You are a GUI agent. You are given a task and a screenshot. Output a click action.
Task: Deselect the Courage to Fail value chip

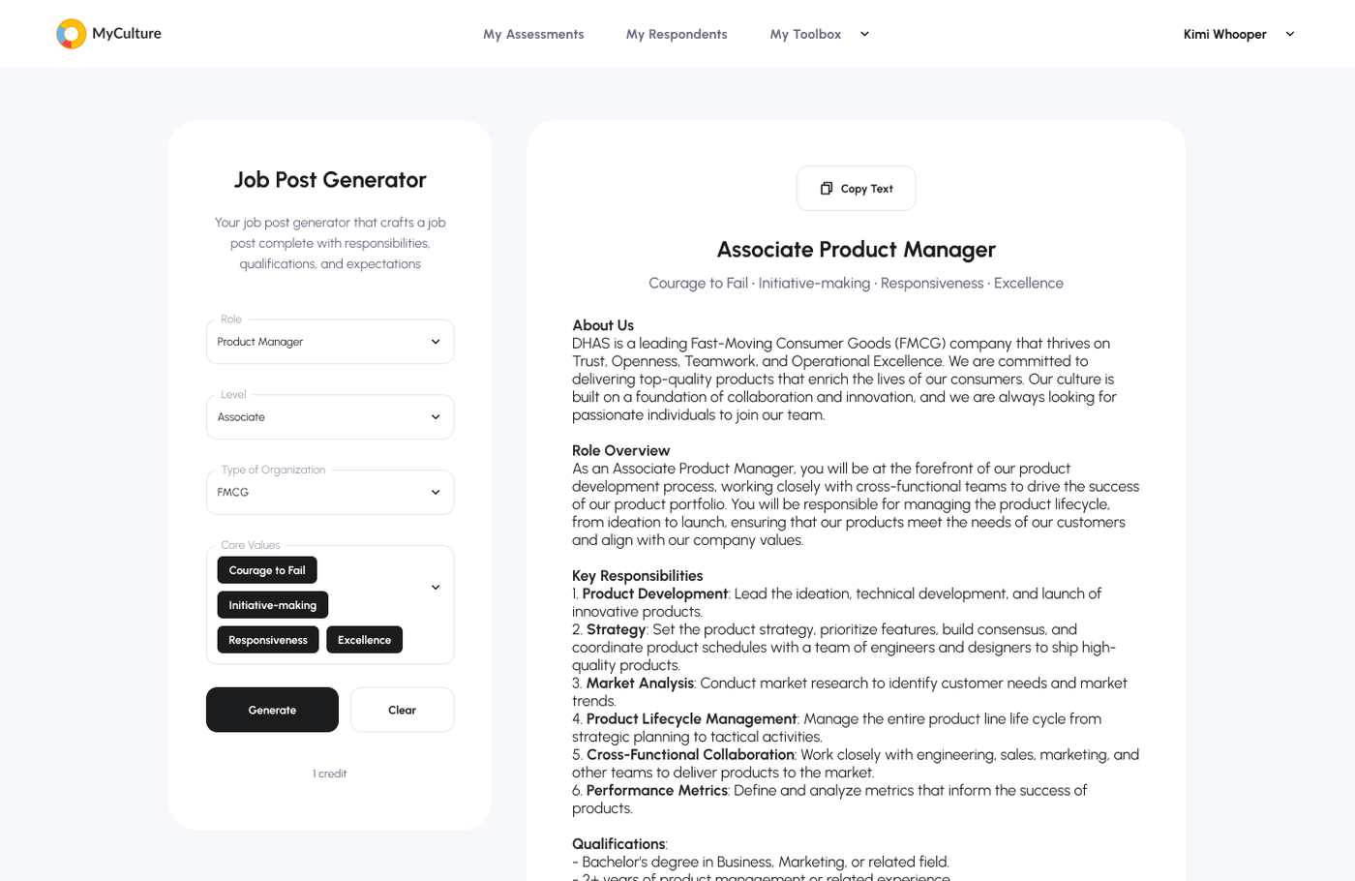pyautogui.click(x=267, y=570)
